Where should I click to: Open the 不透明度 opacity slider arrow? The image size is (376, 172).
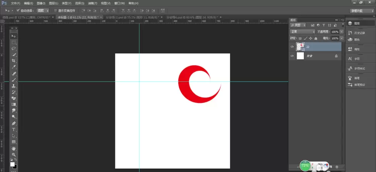341,32
